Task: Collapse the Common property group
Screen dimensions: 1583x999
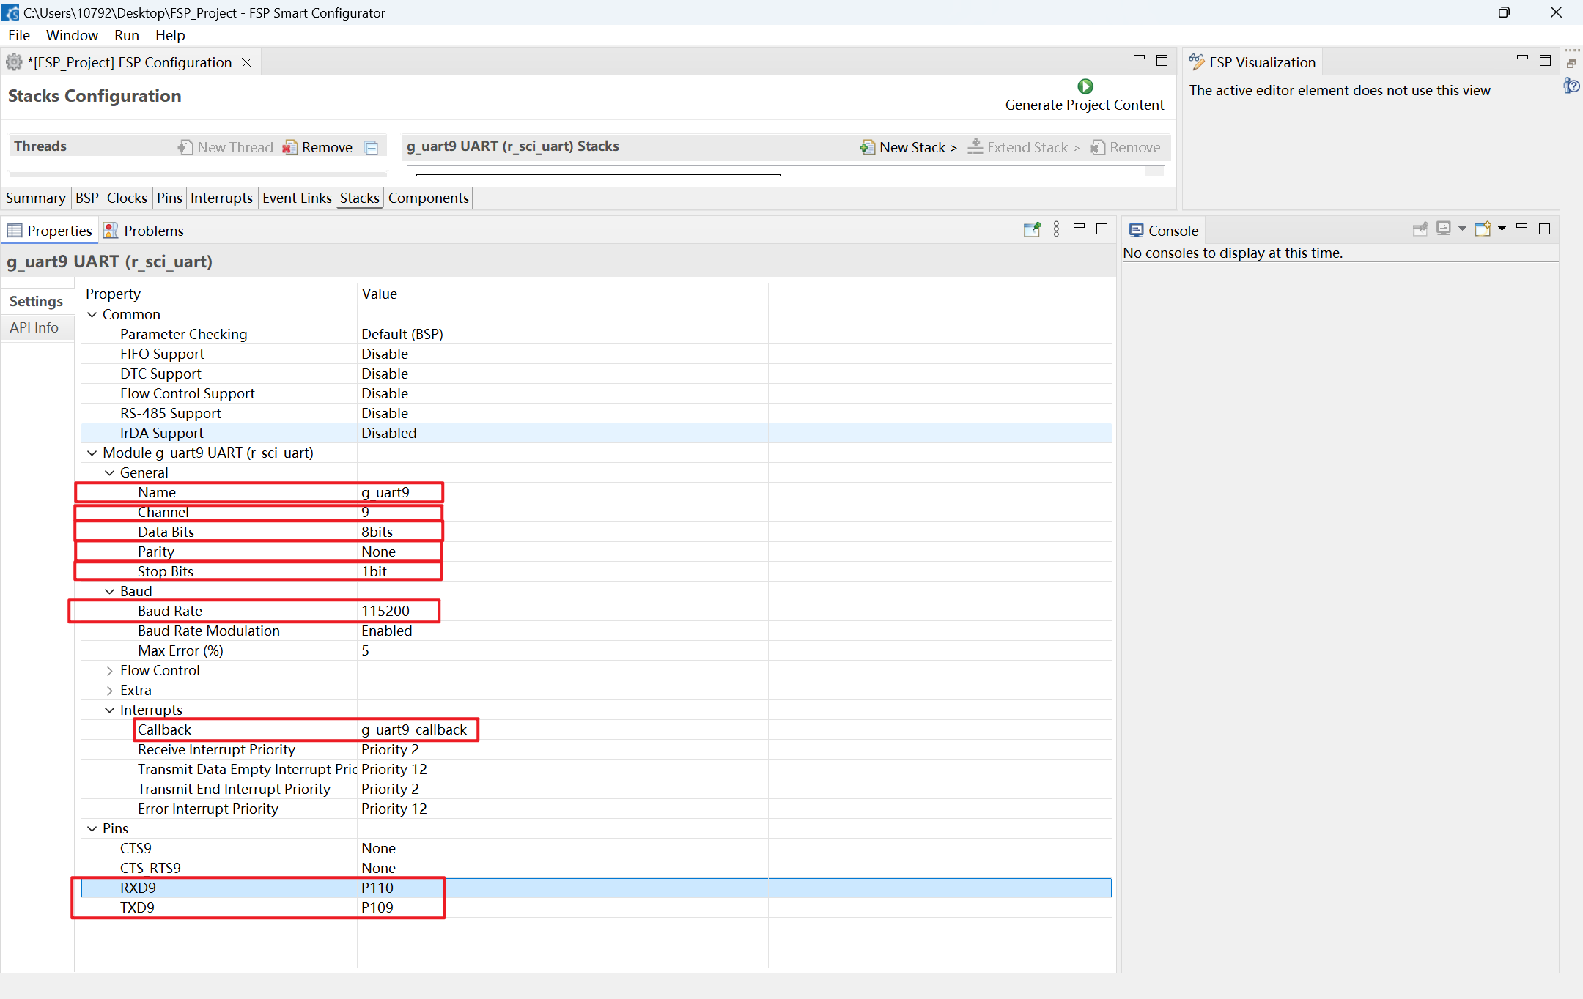Action: (92, 314)
